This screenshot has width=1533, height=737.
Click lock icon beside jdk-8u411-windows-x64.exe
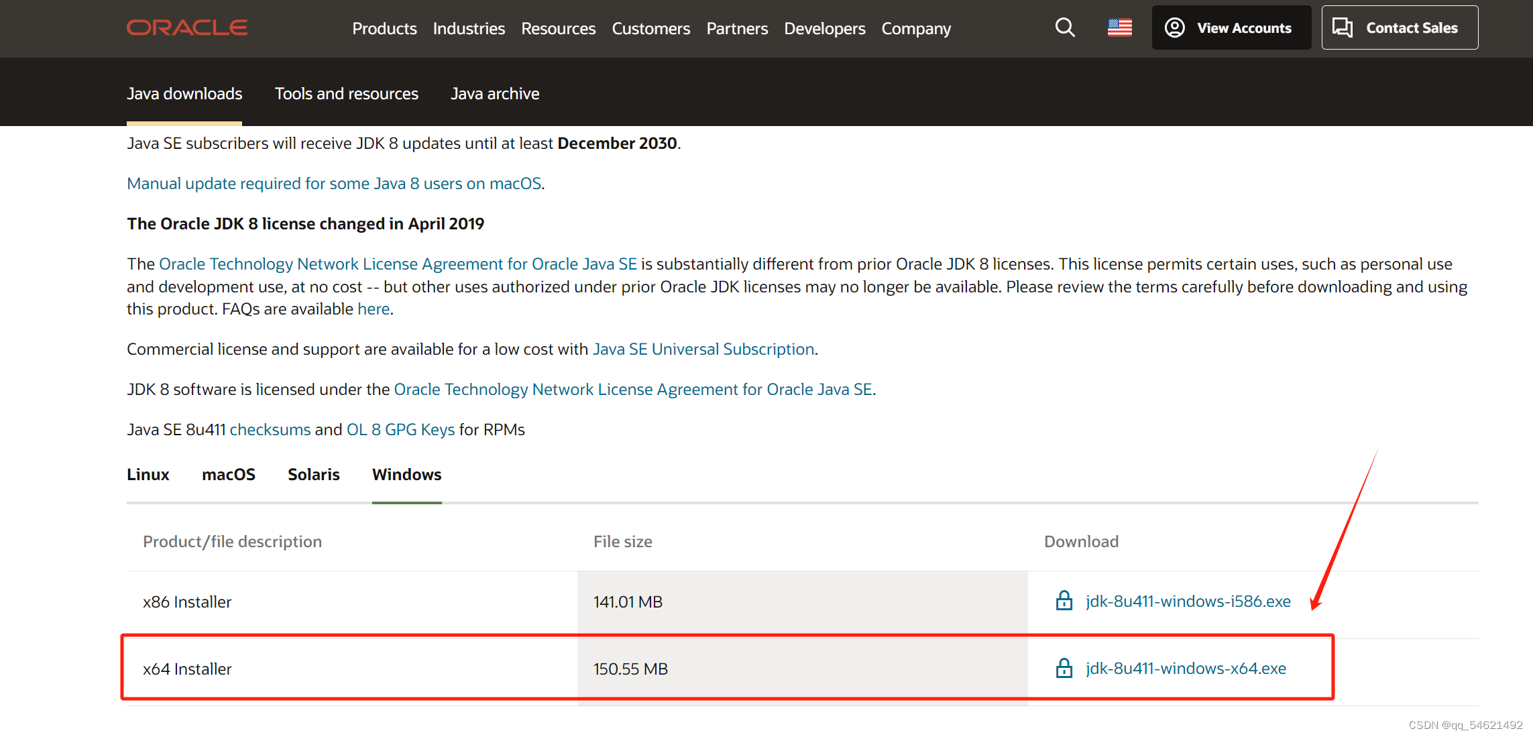[1064, 668]
